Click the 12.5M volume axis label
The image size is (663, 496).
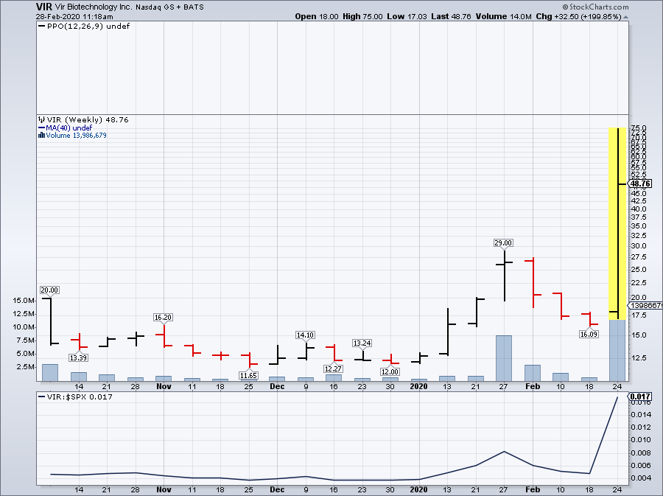(x=24, y=314)
